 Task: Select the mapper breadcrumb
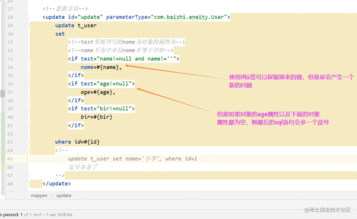39,196
